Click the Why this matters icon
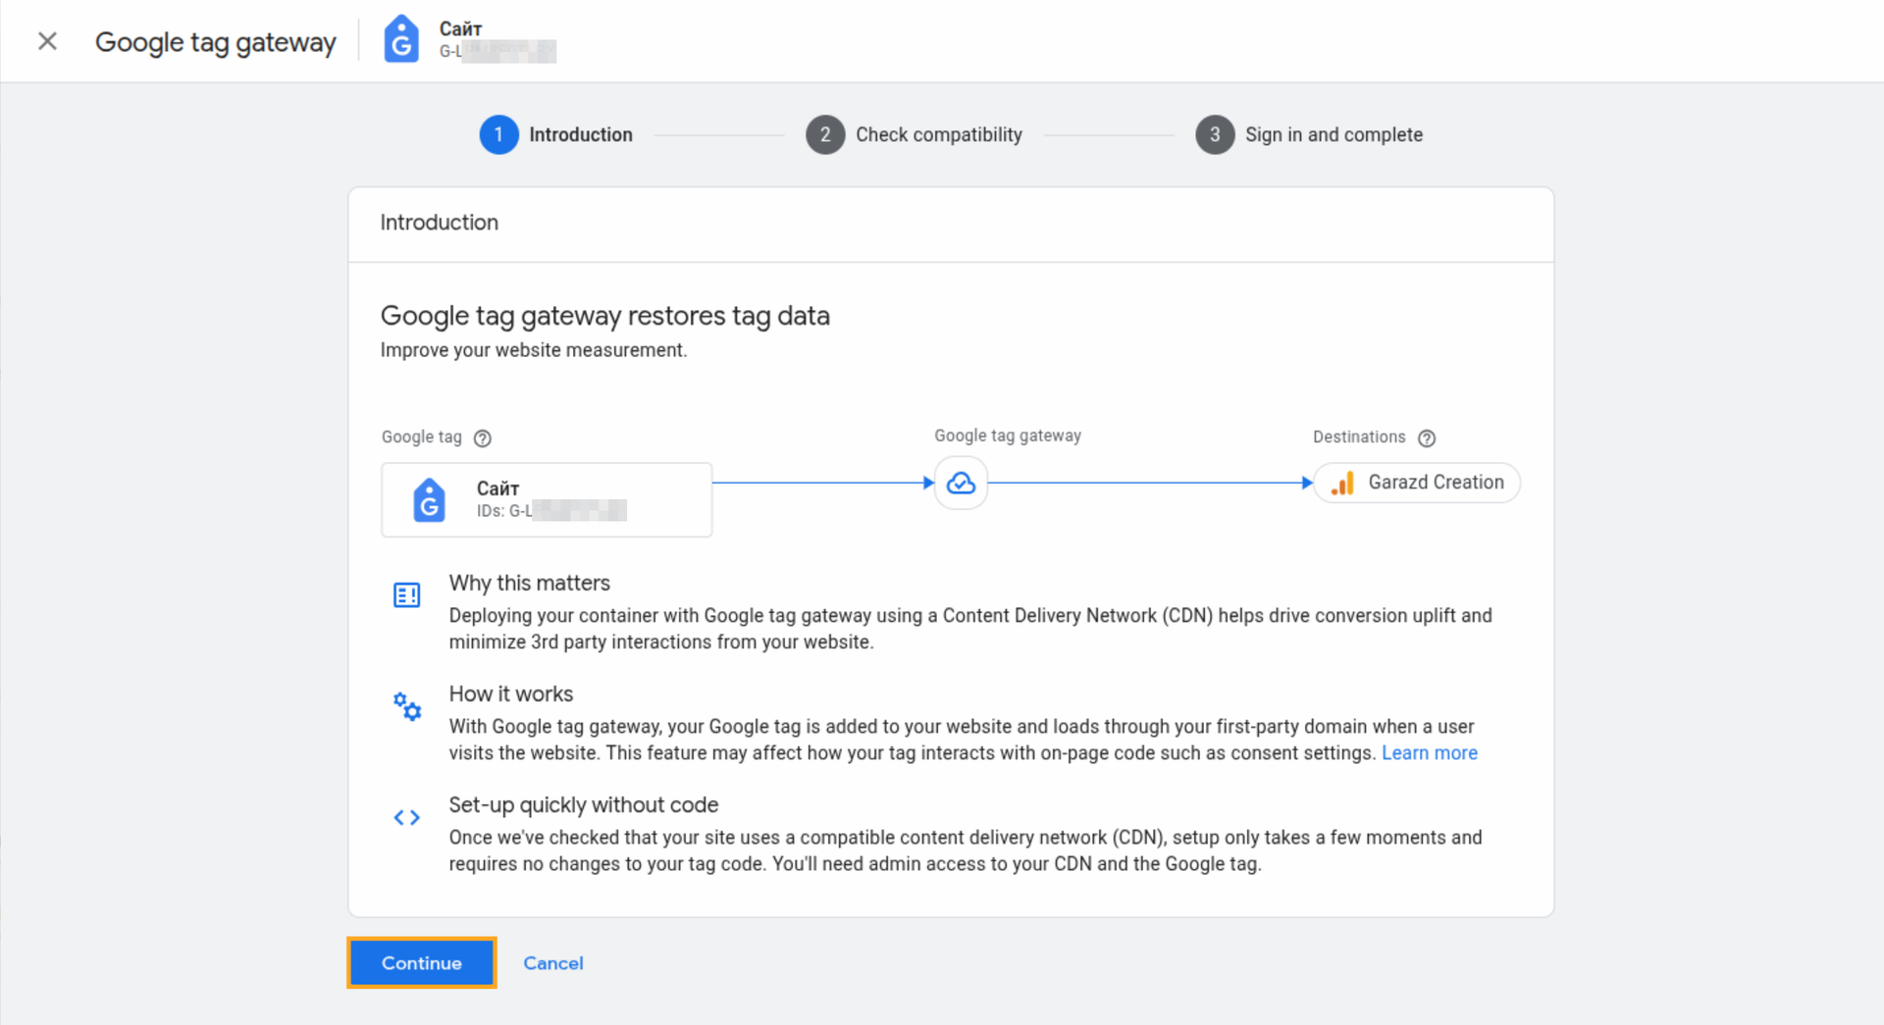The height and width of the screenshot is (1025, 1884). pos(406,595)
